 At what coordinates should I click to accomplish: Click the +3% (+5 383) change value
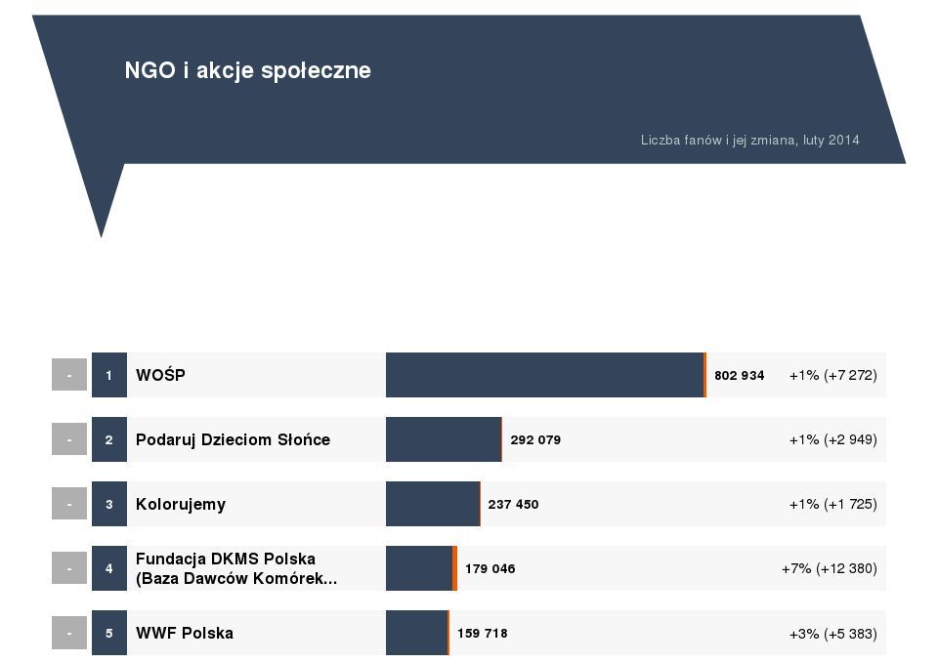click(832, 633)
